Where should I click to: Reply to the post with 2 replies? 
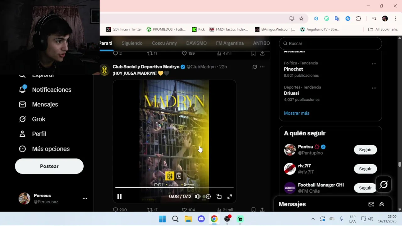[x=117, y=53]
